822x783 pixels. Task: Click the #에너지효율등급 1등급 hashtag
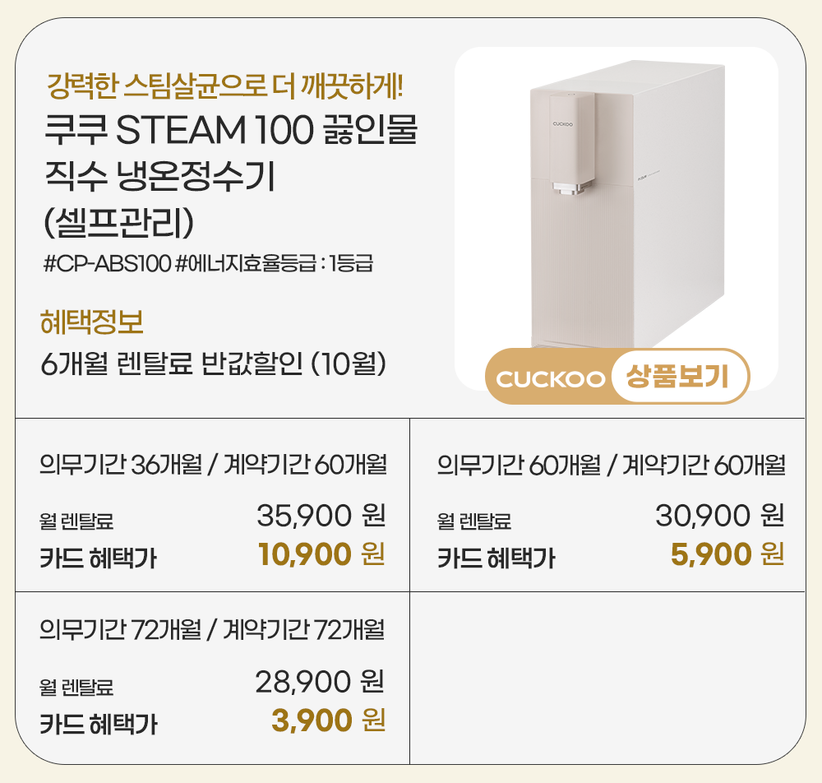275,265
